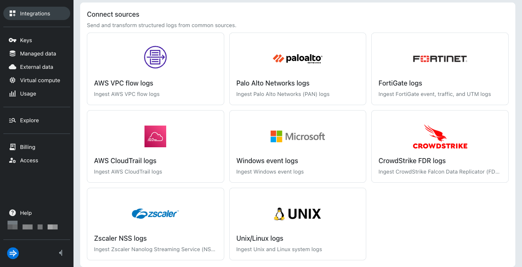Click the Billing receipt icon
522x267 pixels.
pyautogui.click(x=13, y=147)
